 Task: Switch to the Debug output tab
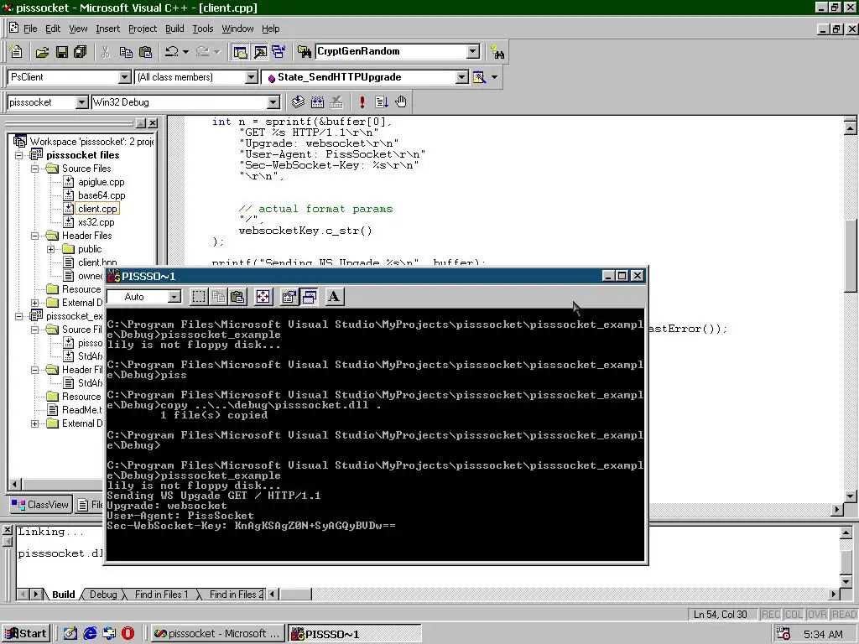[103, 595]
